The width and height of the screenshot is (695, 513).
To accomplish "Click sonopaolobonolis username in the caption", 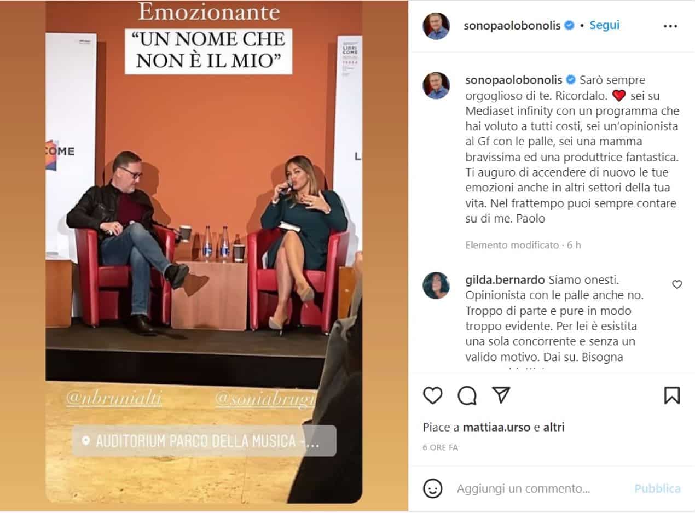I will tap(513, 80).
